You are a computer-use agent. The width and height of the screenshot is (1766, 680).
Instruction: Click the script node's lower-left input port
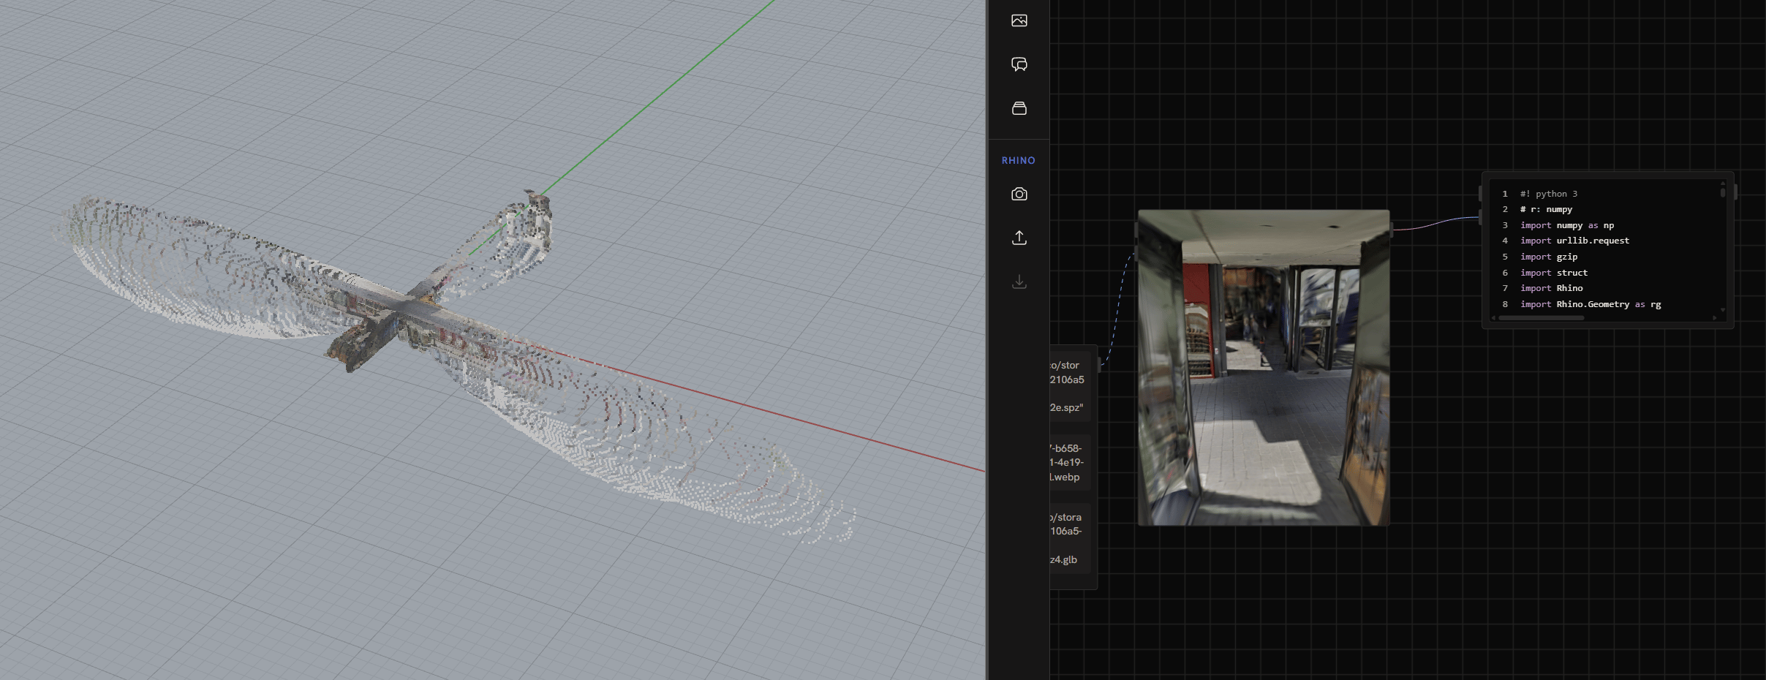[1480, 217]
